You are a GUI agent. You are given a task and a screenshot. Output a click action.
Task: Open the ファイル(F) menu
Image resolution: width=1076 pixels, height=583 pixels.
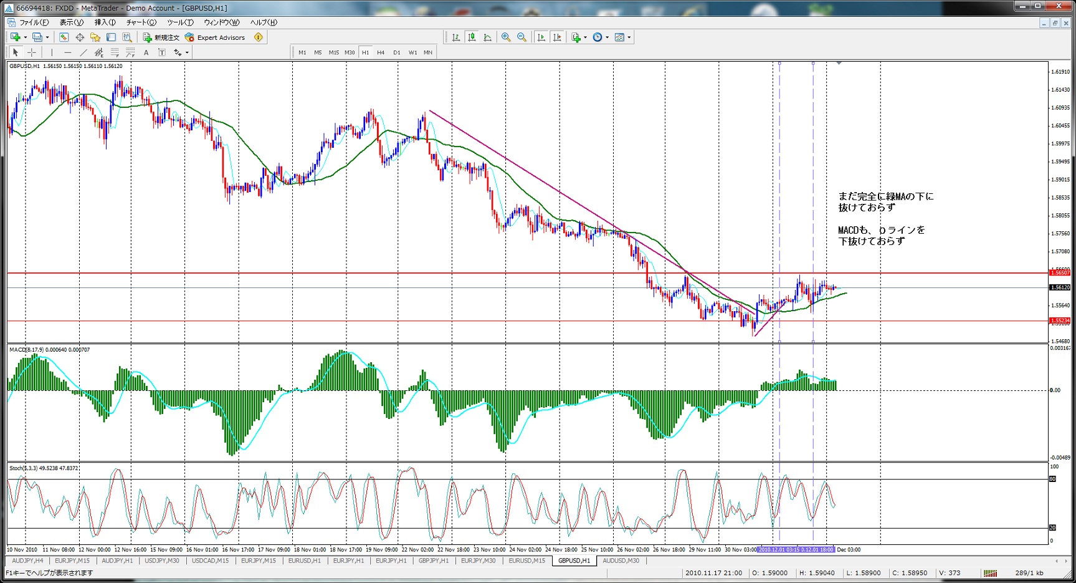[34, 22]
